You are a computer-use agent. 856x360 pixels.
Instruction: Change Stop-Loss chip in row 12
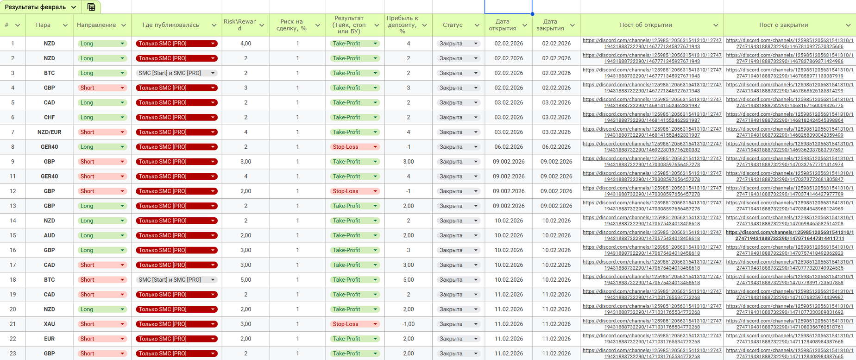coord(355,191)
